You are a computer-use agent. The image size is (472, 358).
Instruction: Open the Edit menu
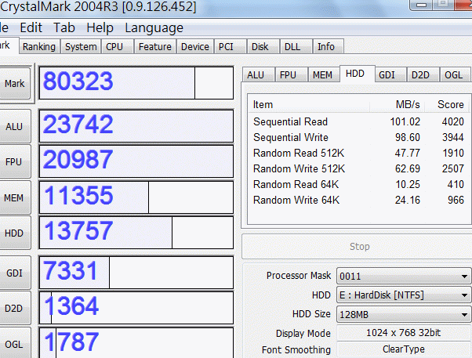click(31, 28)
